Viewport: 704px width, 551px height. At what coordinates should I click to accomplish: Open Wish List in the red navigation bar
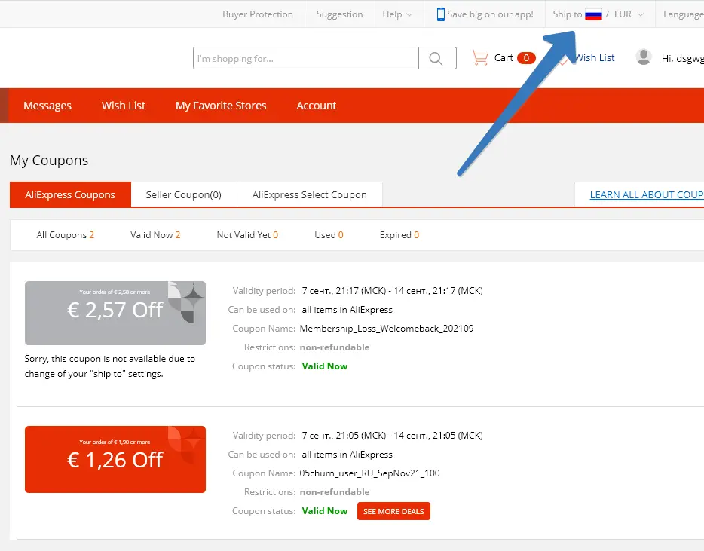pos(124,106)
